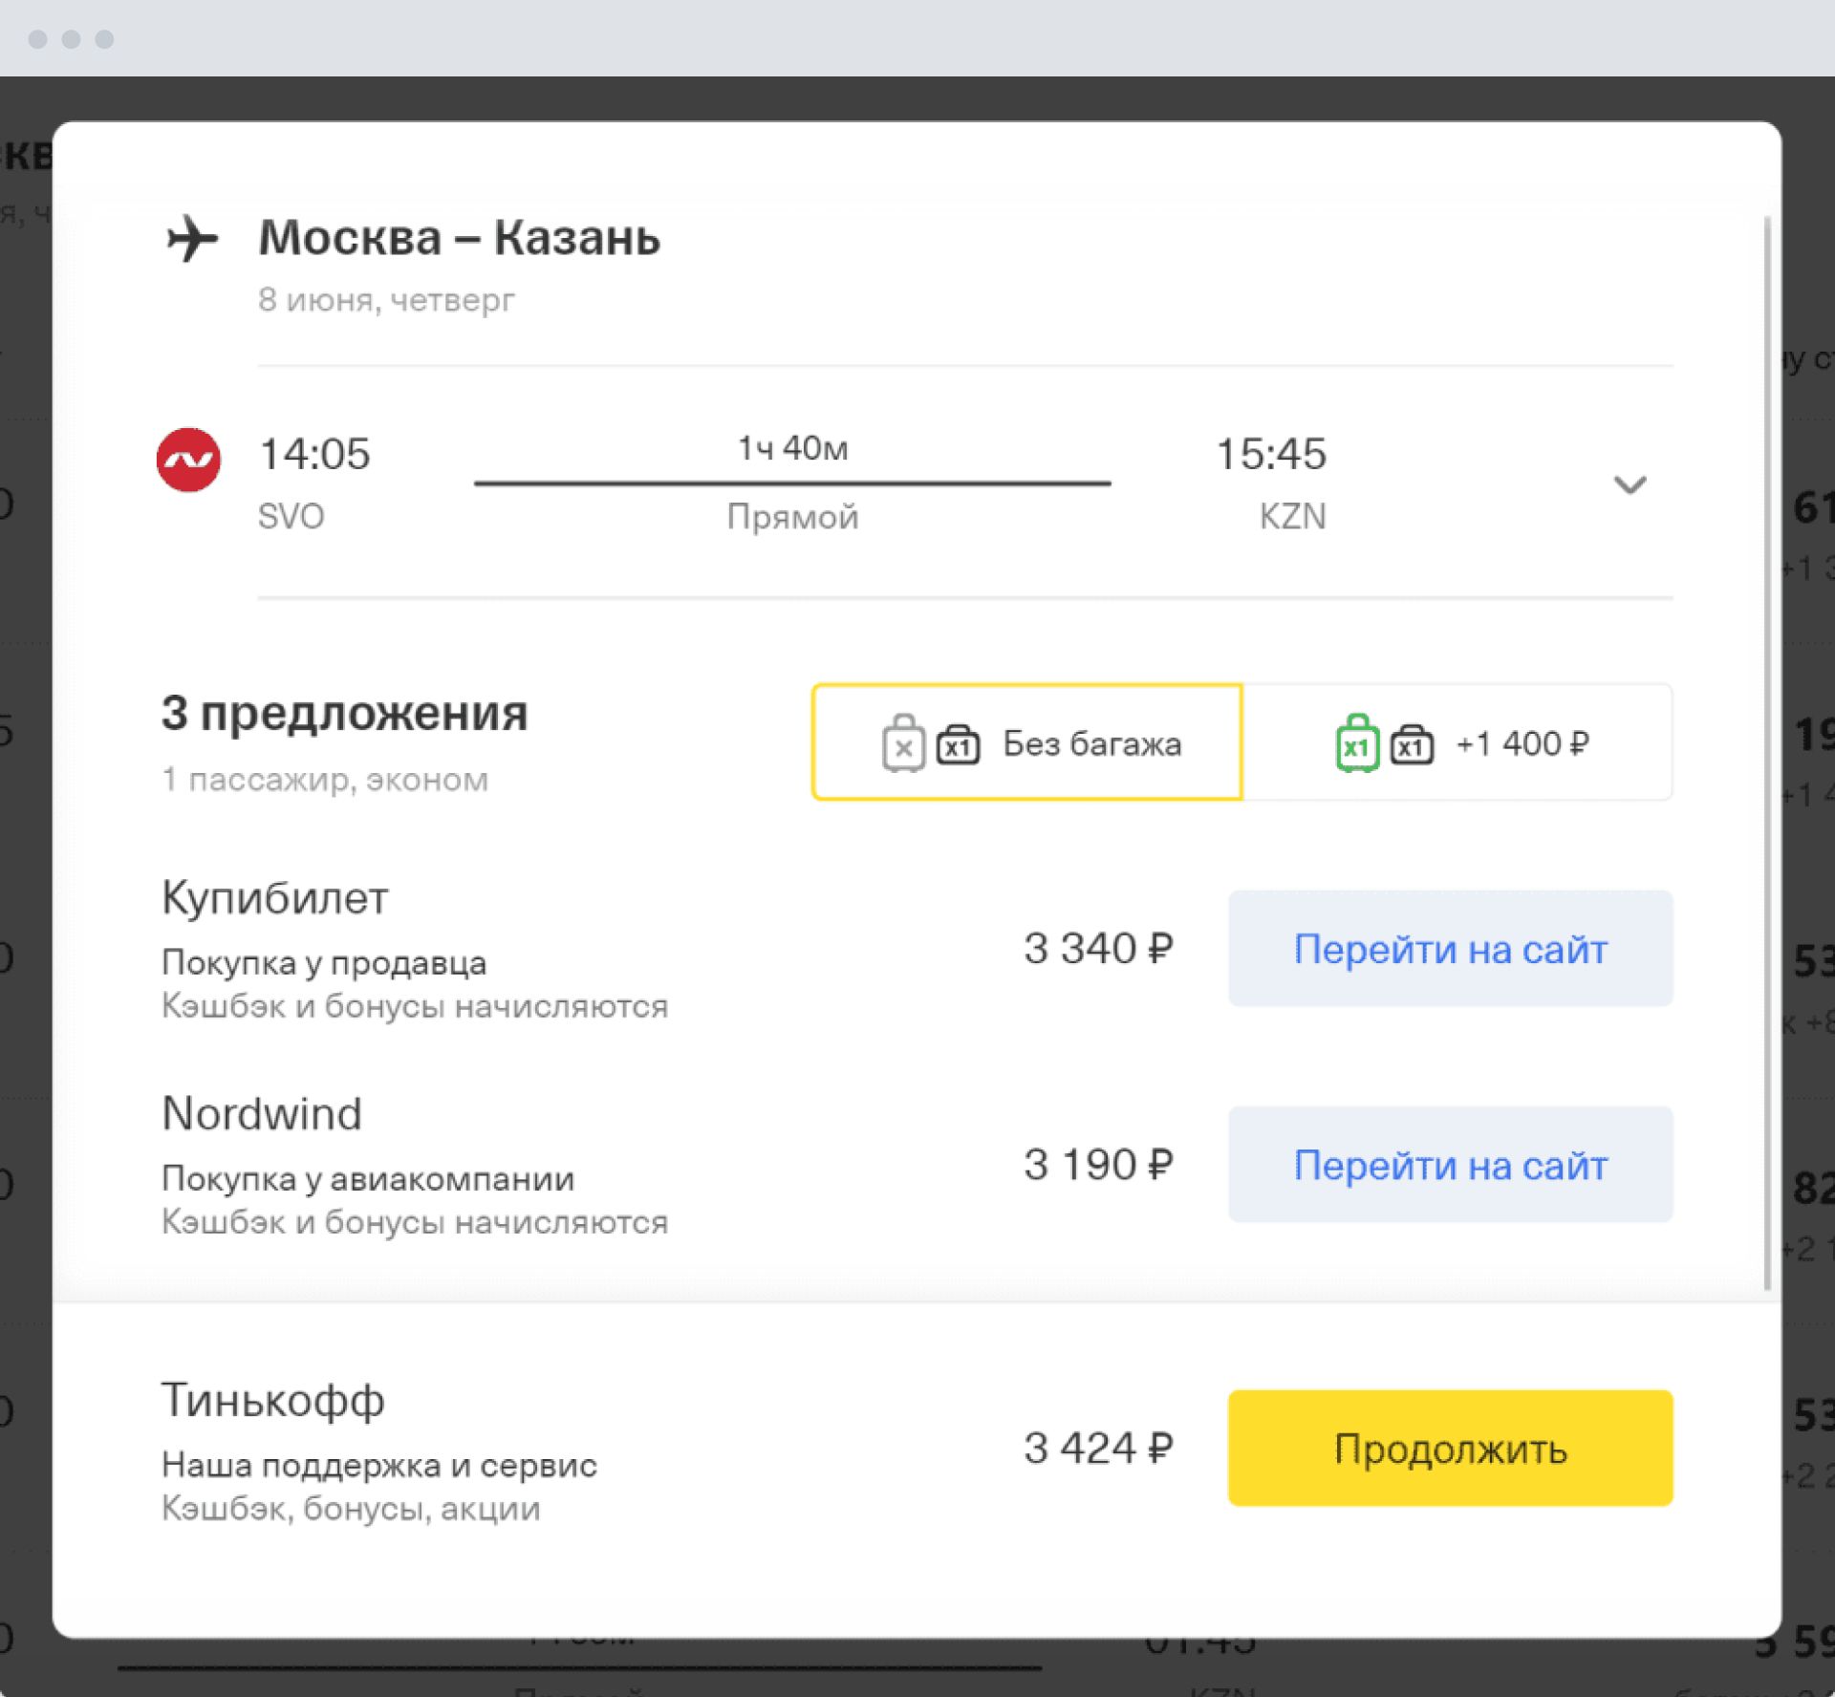Click the yellow Продолжить button
Viewport: 1835px width, 1697px height.
[x=1450, y=1449]
